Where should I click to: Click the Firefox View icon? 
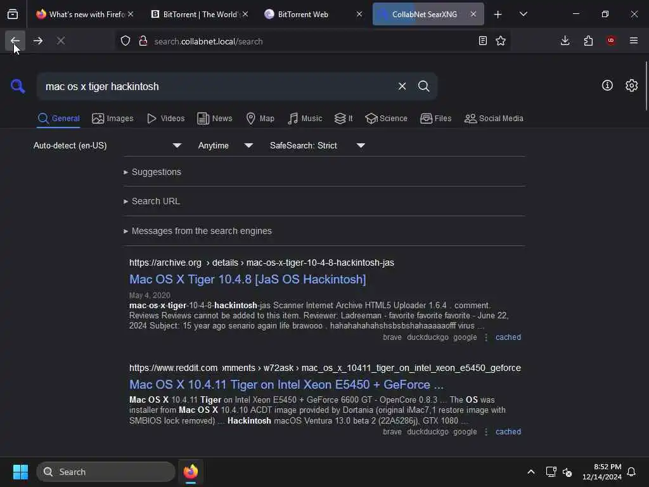[x=13, y=15]
